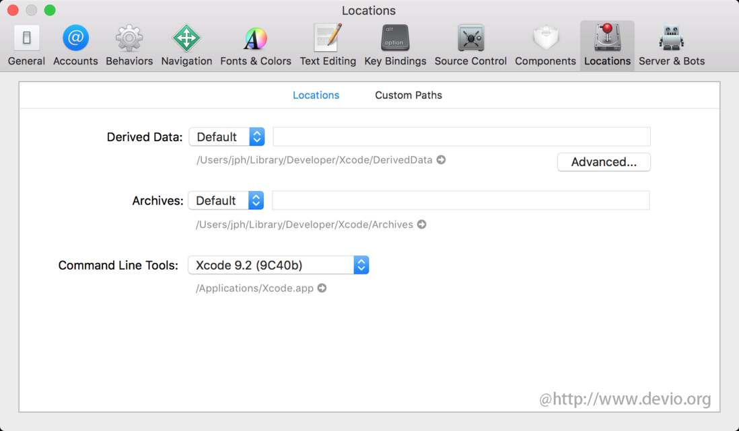The width and height of the screenshot is (739, 431).
Task: Click the /Applications/Xcode.app path text
Action: [254, 288]
